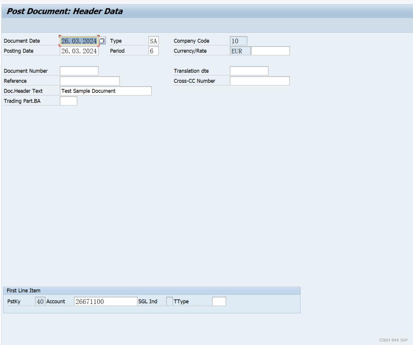Click the PstKy field showing 40
The height and width of the screenshot is (345, 413).
(41, 301)
